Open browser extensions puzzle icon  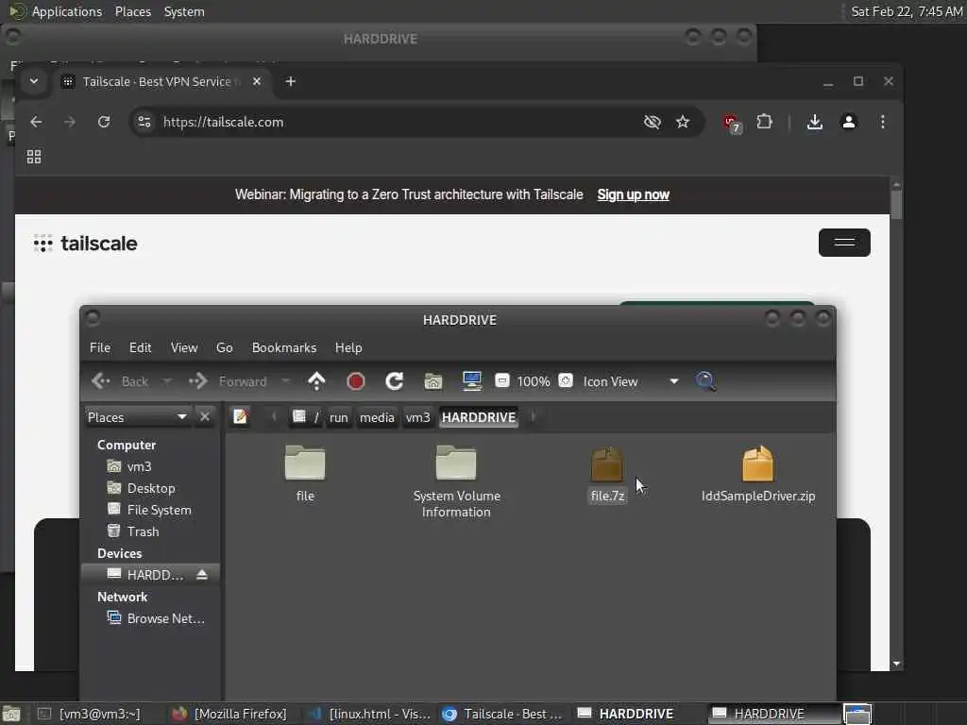pos(764,122)
